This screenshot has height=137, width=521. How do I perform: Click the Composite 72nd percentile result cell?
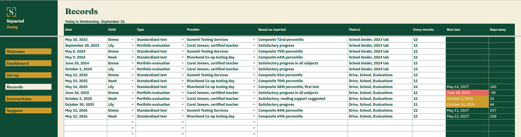(302, 40)
